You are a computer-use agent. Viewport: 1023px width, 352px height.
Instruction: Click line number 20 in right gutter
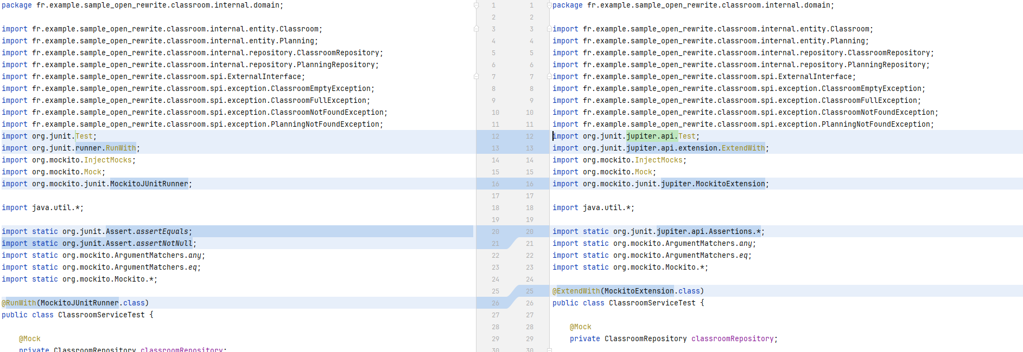[x=530, y=232]
